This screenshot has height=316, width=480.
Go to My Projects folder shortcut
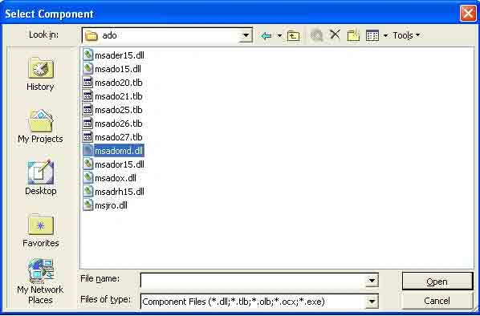point(40,126)
